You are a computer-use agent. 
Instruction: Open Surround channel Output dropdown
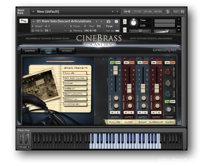(156, 117)
